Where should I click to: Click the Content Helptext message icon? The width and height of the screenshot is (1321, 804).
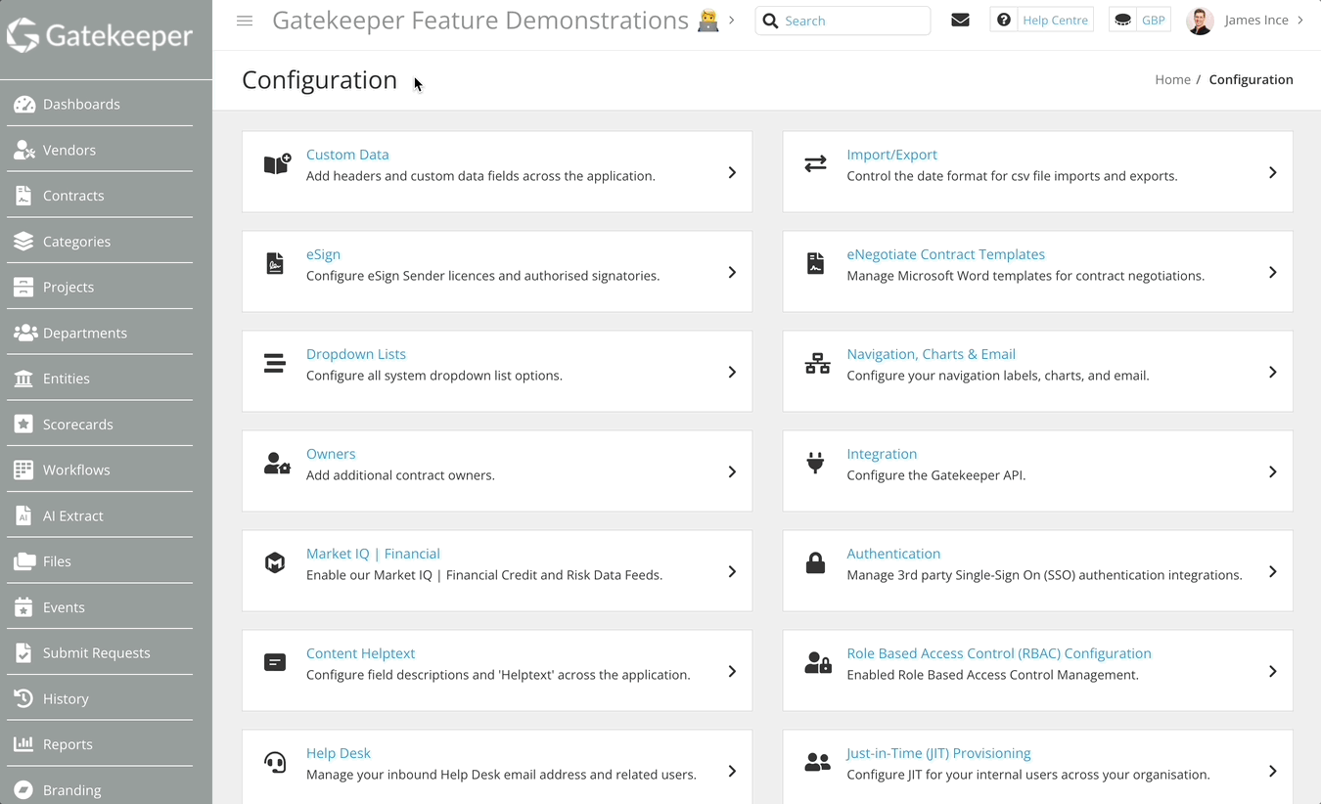click(275, 662)
